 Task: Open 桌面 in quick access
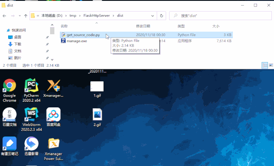click(18, 37)
